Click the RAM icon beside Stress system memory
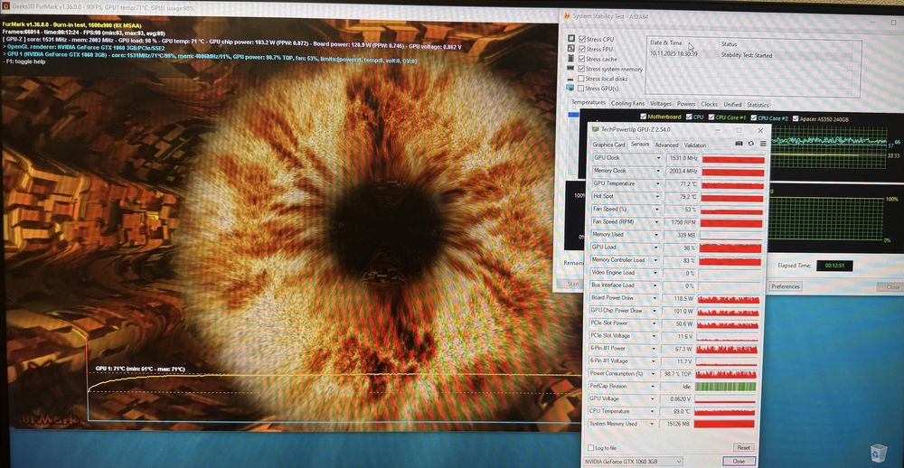This screenshot has height=468, width=904. [x=570, y=69]
